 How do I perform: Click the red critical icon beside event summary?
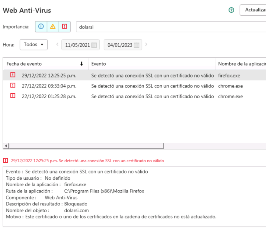(x=5, y=161)
